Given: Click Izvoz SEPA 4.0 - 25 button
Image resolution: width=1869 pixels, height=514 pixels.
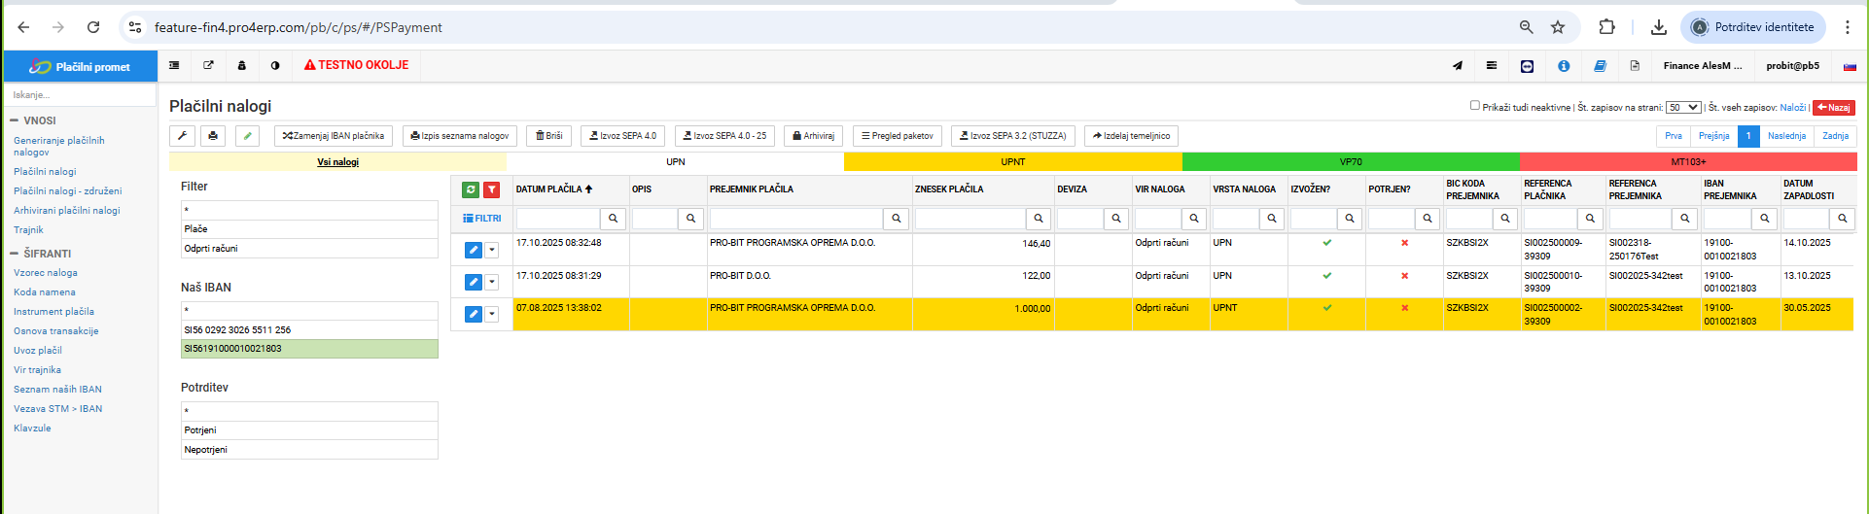Looking at the screenshot, I should pos(725,136).
